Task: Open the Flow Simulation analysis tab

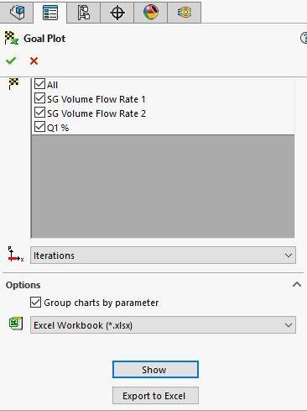Action: point(185,13)
